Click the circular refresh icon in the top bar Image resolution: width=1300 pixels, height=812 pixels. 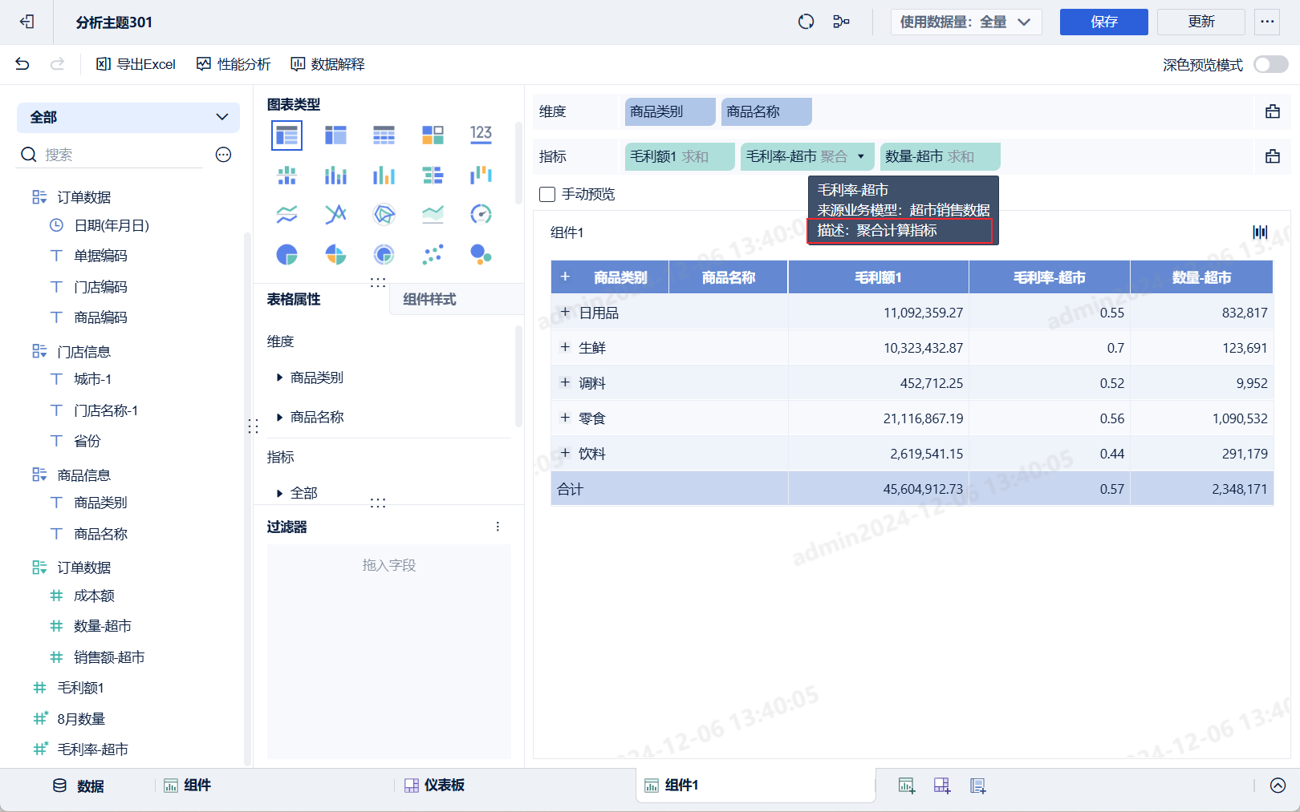coord(806,22)
